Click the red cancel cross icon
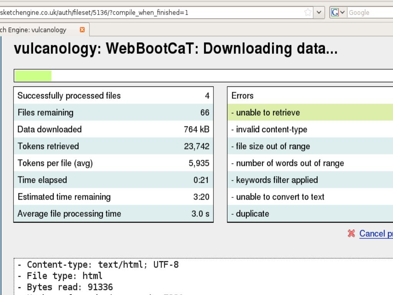Image resolution: width=393 pixels, height=295 pixels. [352, 233]
